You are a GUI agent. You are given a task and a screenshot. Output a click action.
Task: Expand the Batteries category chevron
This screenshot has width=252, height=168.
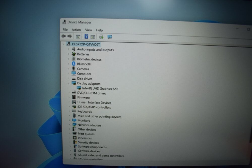click(69, 54)
